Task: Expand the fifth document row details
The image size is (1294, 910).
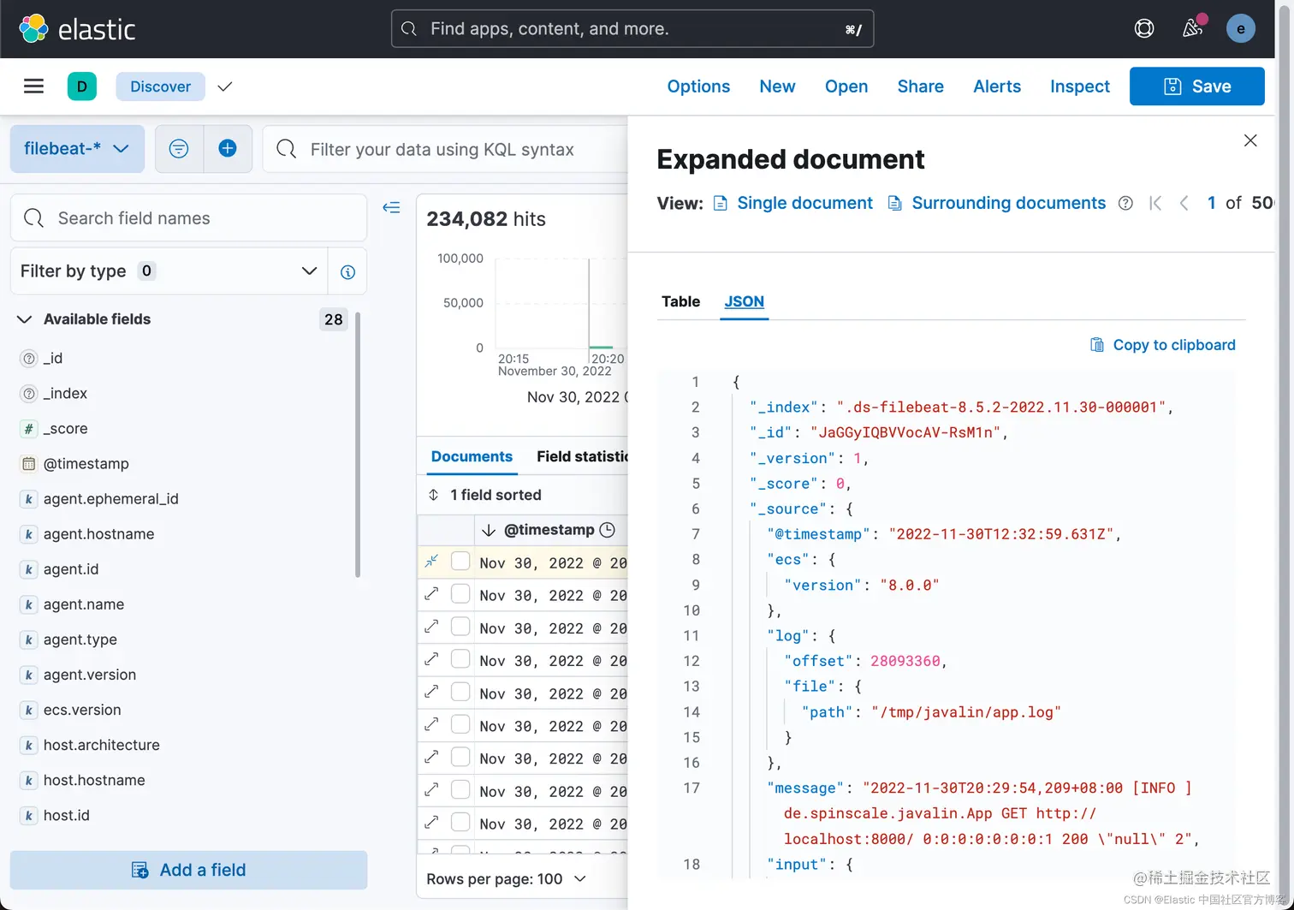Action: click(x=432, y=691)
